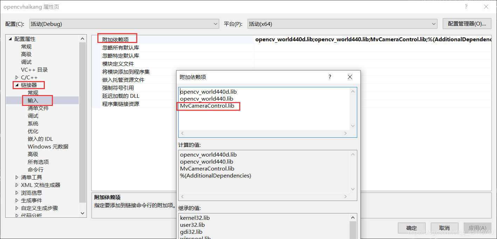Viewport: 497px width, 239px height.
Task: Collapse the 配置属性 tree node
Action: (x=10, y=39)
